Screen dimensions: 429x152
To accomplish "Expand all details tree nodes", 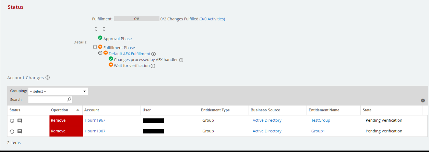I will [96, 29].
